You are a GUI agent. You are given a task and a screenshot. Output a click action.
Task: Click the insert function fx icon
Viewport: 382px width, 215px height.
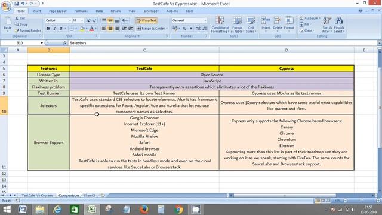(x=64, y=43)
